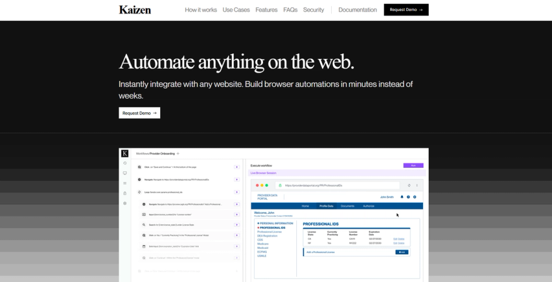This screenshot has width=552, height=282.
Task: Run the 'Currently Practicing' click step
Action: click(x=237, y=235)
